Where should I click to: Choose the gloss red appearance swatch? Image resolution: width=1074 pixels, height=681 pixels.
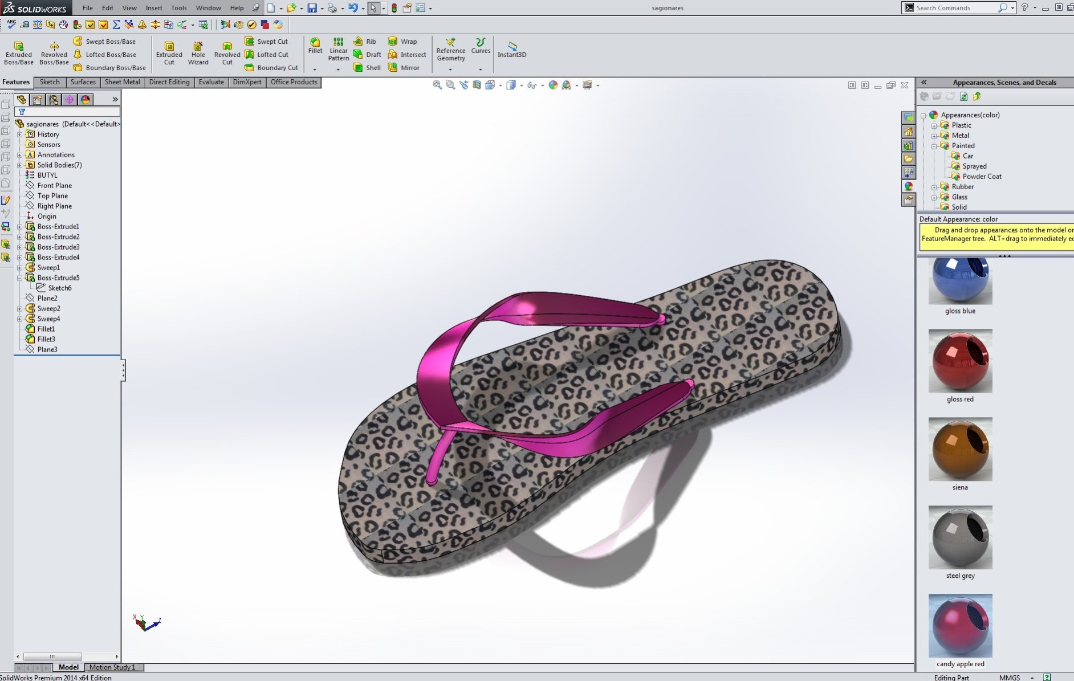960,361
